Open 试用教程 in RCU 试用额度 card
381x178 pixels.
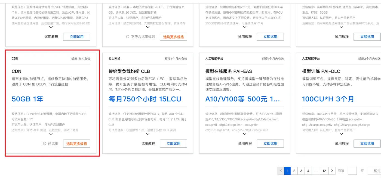[x=245, y=37]
